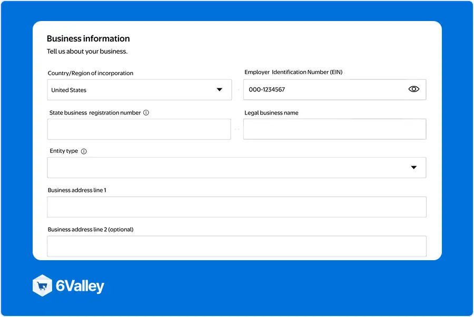
Task: Click the info icon beside State business registration number
Action: tap(146, 113)
